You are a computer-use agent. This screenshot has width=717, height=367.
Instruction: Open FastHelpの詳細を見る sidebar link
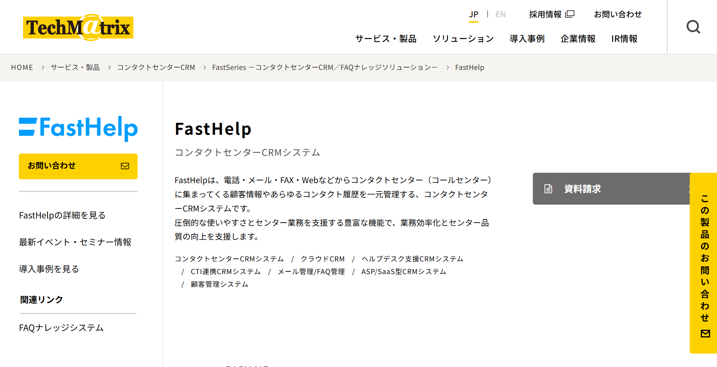coord(62,215)
